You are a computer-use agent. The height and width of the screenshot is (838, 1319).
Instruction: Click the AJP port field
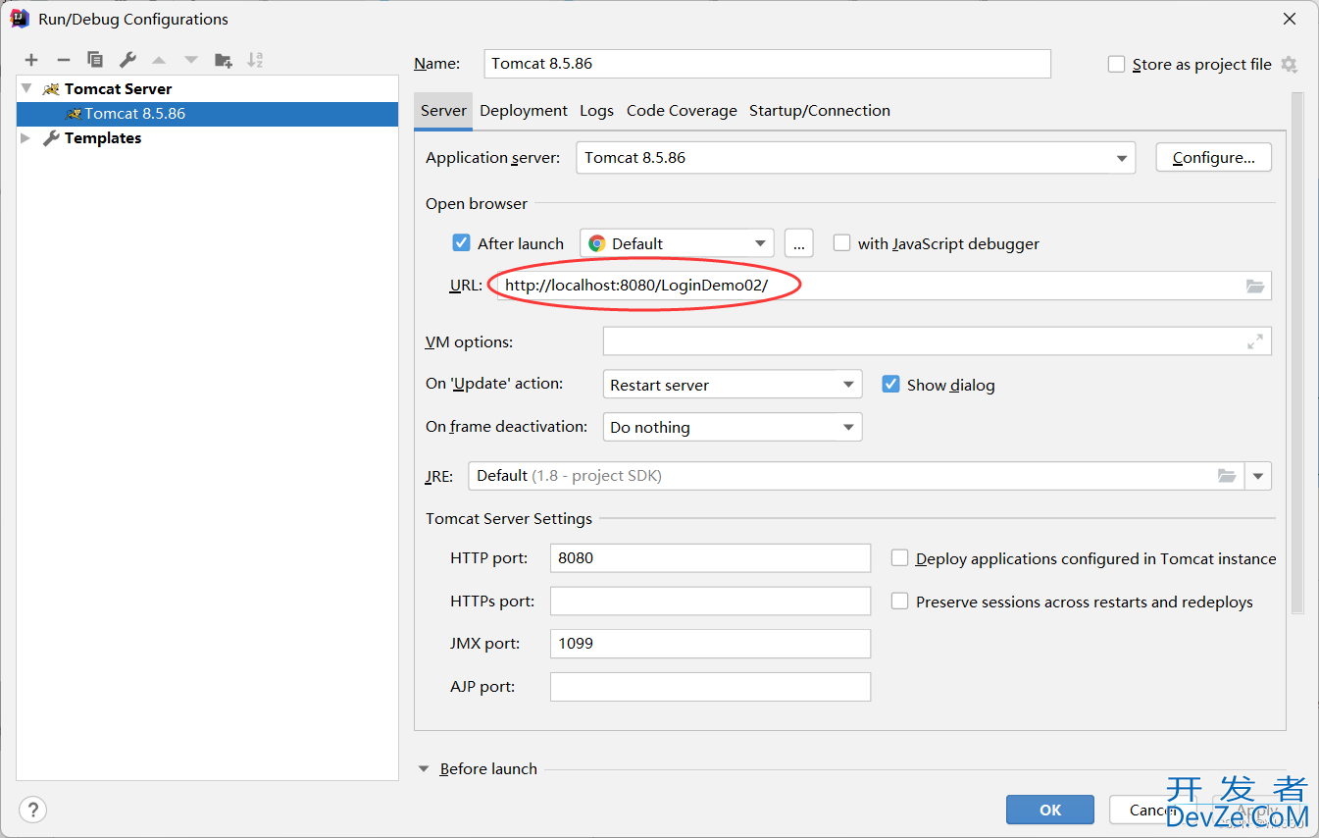tap(710, 687)
